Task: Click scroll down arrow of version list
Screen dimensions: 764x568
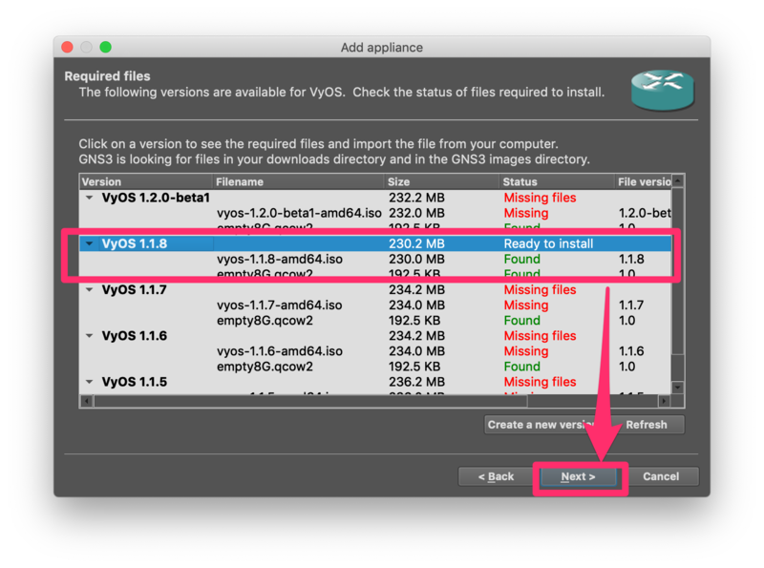Action: coord(678,388)
